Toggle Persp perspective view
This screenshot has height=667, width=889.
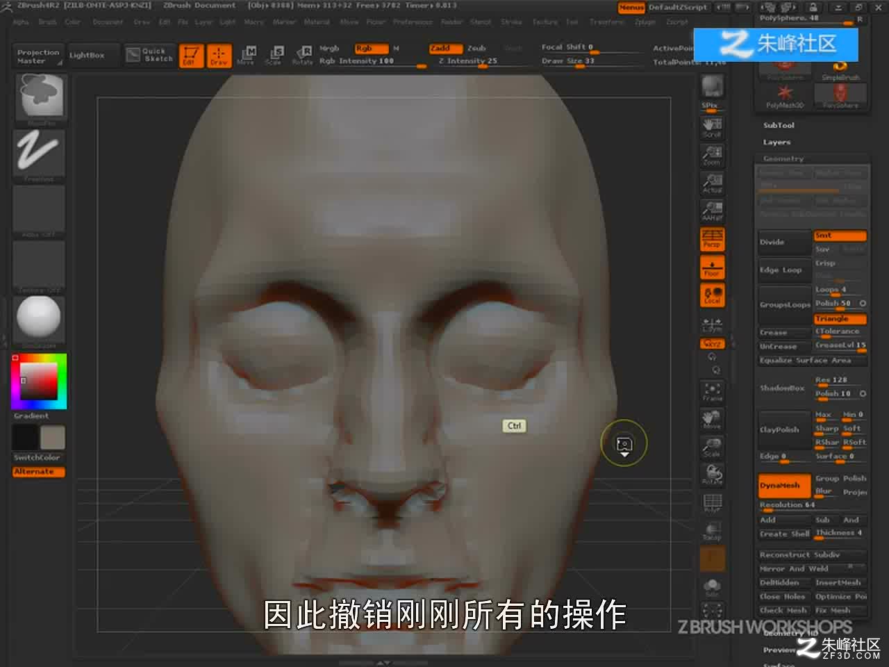(x=712, y=238)
